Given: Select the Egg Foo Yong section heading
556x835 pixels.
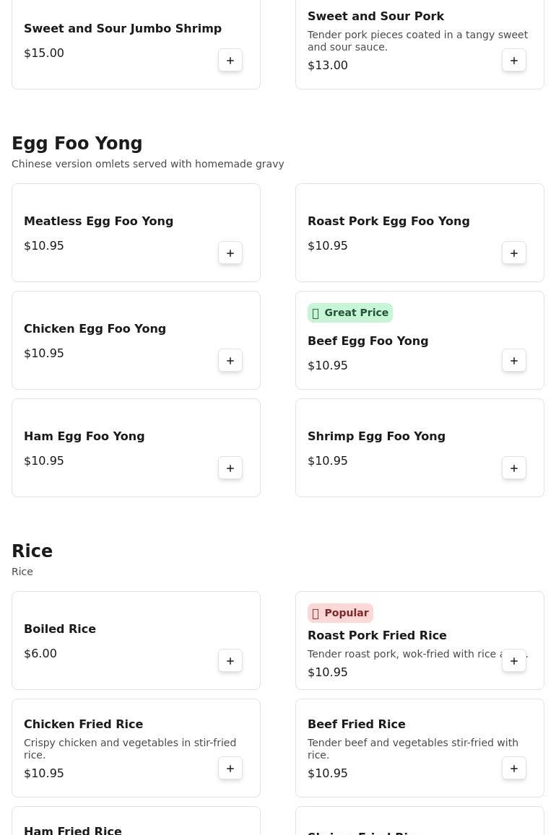Looking at the screenshot, I should (77, 144).
